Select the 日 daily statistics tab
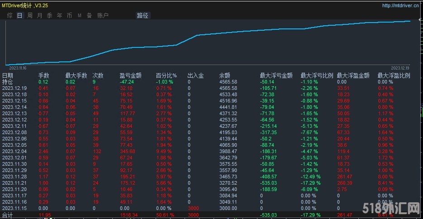This screenshot has width=423, height=219. [x=20, y=15]
